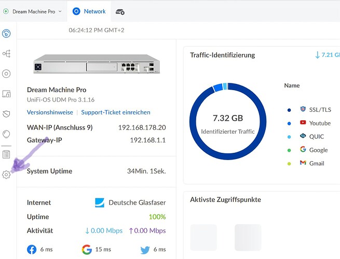Image resolution: width=340 pixels, height=259 pixels.
Task: Click the Gmail entry in traffic list
Action: pos(316,164)
